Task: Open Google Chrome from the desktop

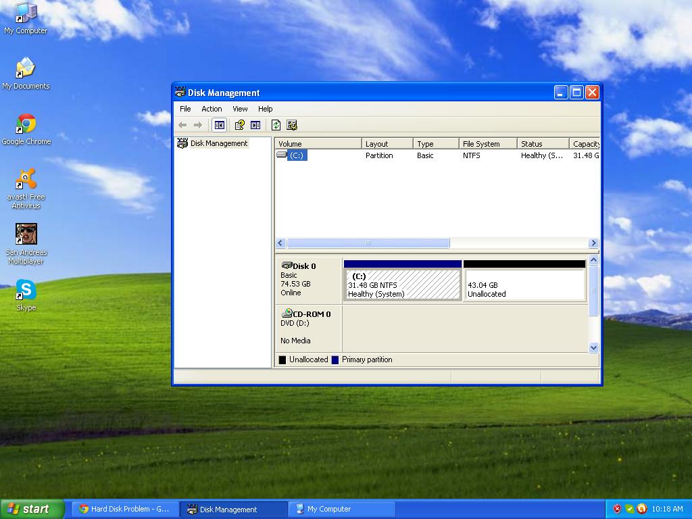Action: 26,124
